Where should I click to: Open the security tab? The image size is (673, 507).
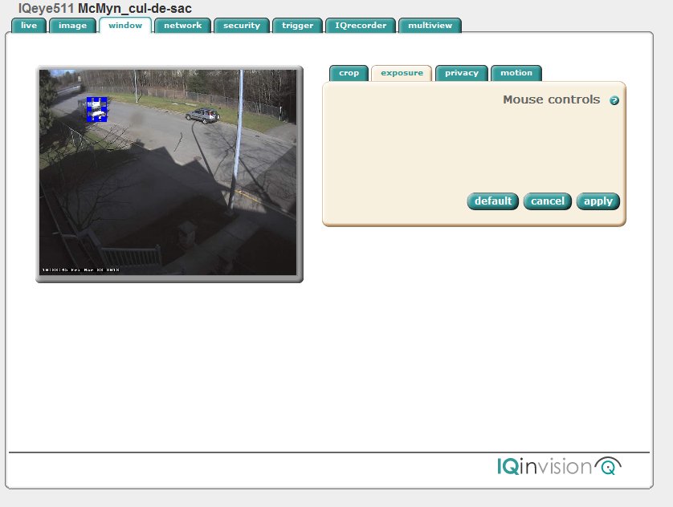(x=242, y=26)
